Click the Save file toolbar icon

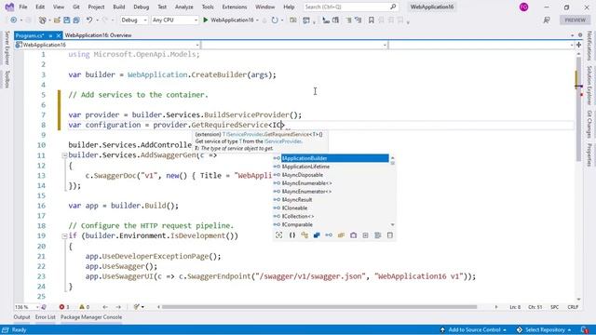coord(67,20)
